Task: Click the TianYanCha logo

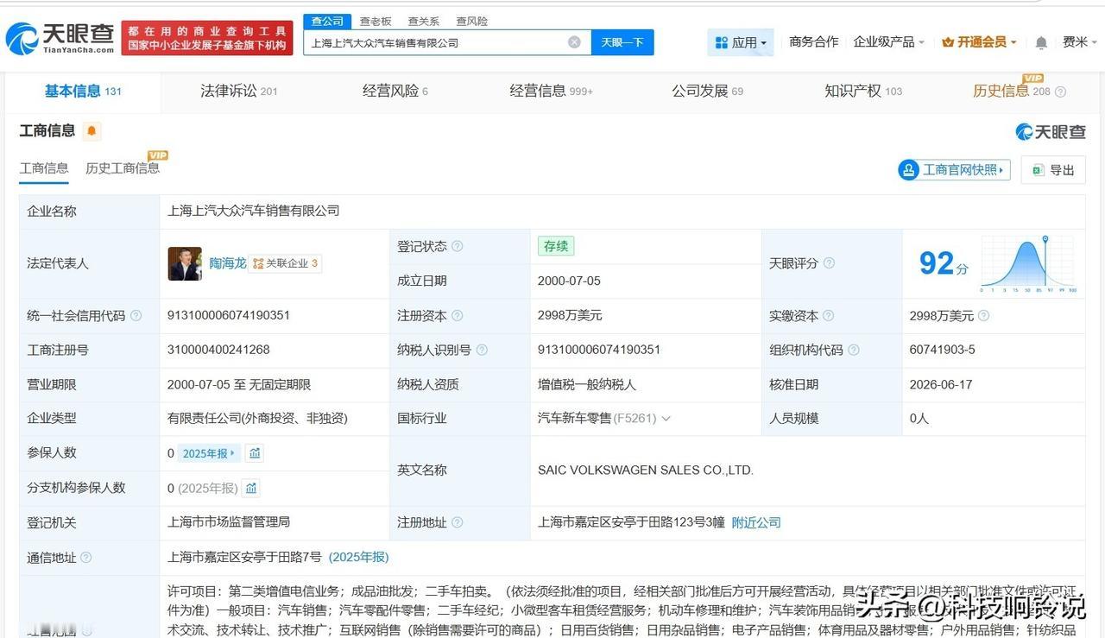Action: click(x=60, y=38)
